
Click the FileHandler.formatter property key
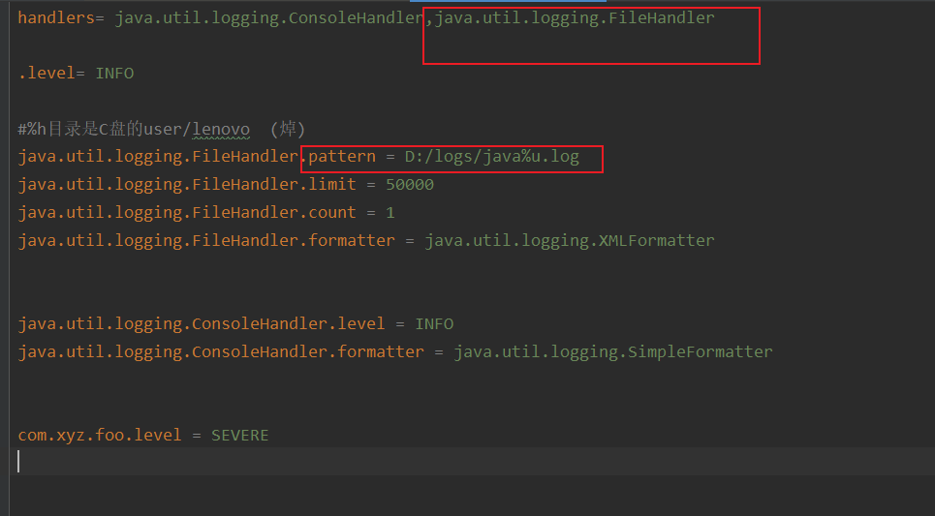206,241
